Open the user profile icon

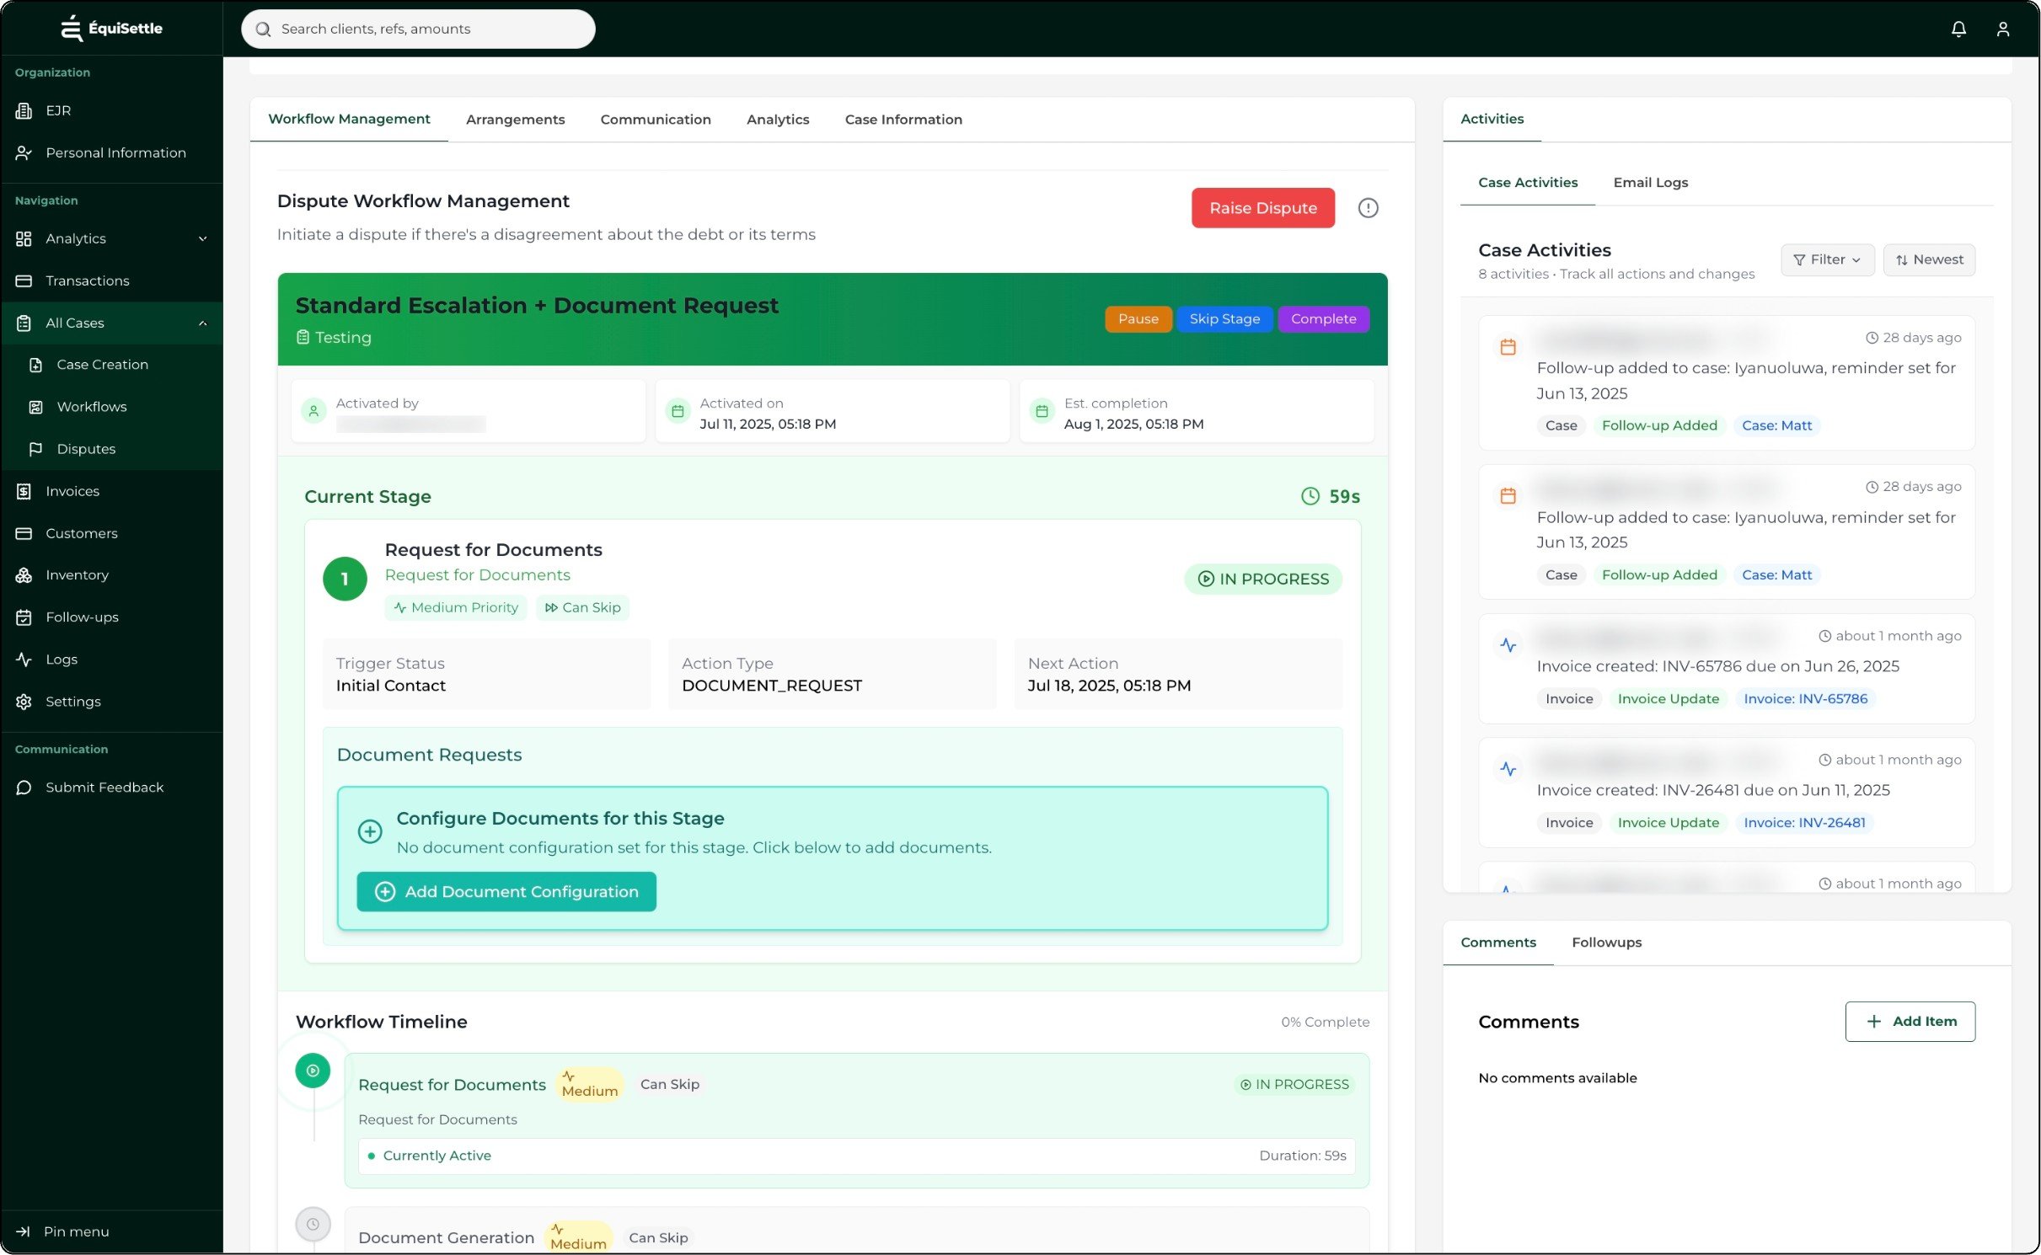[x=2002, y=29]
